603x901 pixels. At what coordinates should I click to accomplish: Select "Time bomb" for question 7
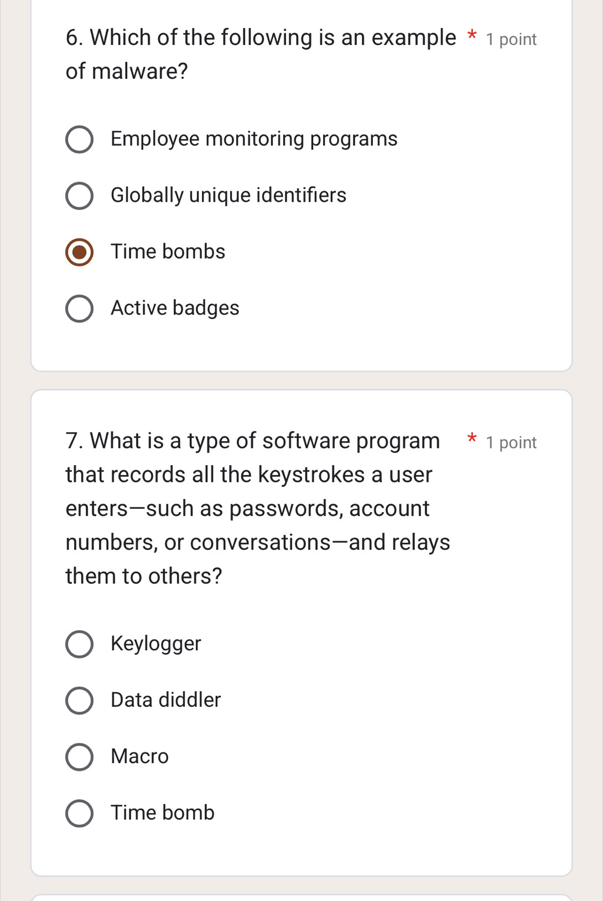(x=79, y=814)
